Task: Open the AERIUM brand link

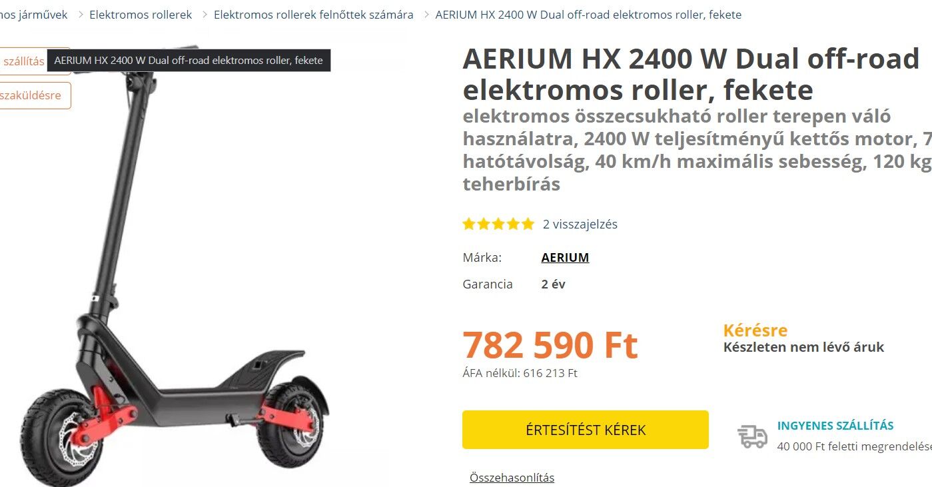Action: coord(565,258)
